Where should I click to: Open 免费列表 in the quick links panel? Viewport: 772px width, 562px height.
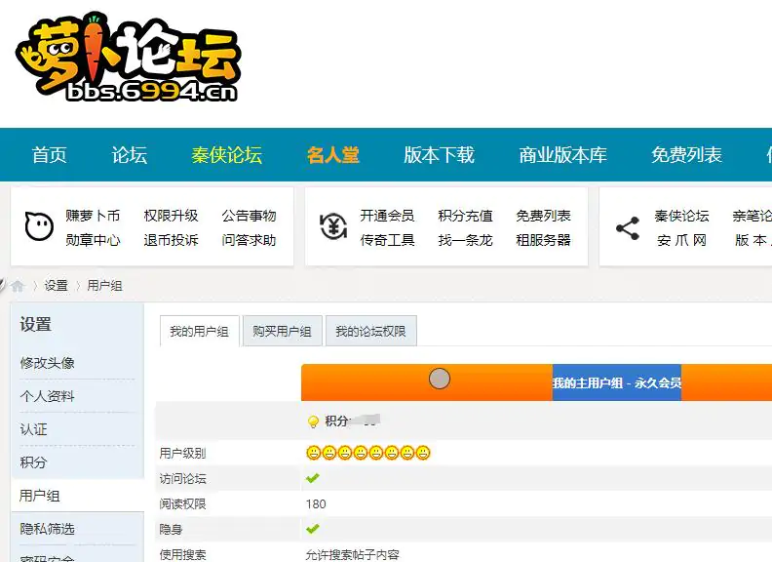coord(543,216)
